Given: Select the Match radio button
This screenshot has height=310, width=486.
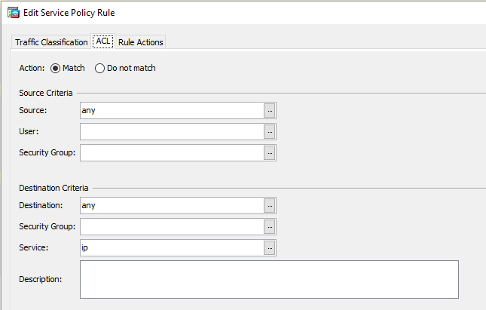Looking at the screenshot, I should click(55, 69).
